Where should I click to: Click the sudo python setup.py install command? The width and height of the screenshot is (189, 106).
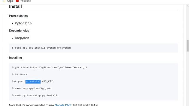[x=35, y=95]
